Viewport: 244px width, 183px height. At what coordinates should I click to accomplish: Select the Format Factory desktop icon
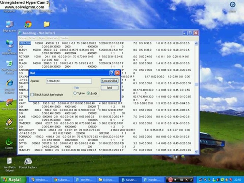28,163
